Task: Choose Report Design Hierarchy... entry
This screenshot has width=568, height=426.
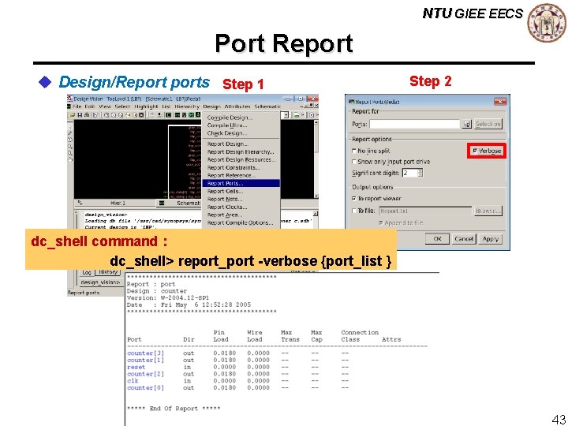Action: [x=241, y=151]
